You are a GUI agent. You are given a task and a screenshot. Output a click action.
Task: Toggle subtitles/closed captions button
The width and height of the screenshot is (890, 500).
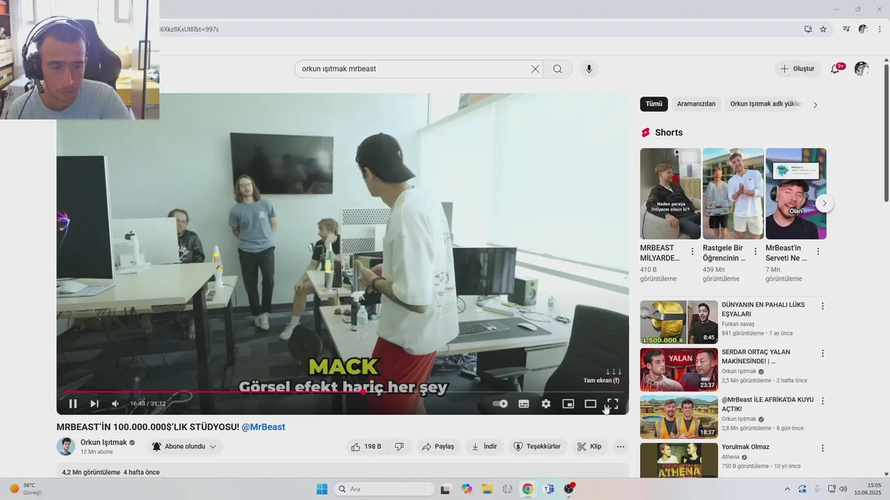[x=524, y=403]
